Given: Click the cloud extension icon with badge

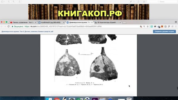Looking at the screenshot, I should coord(159,27).
